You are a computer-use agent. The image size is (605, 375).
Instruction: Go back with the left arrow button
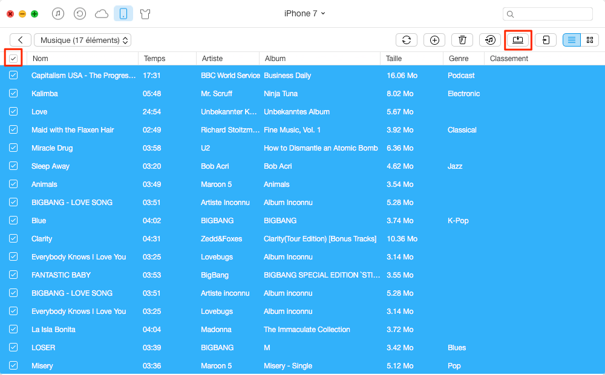point(21,40)
